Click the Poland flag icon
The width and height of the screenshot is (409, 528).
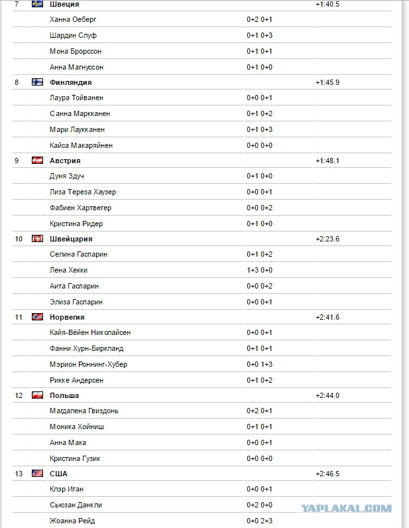click(x=37, y=395)
